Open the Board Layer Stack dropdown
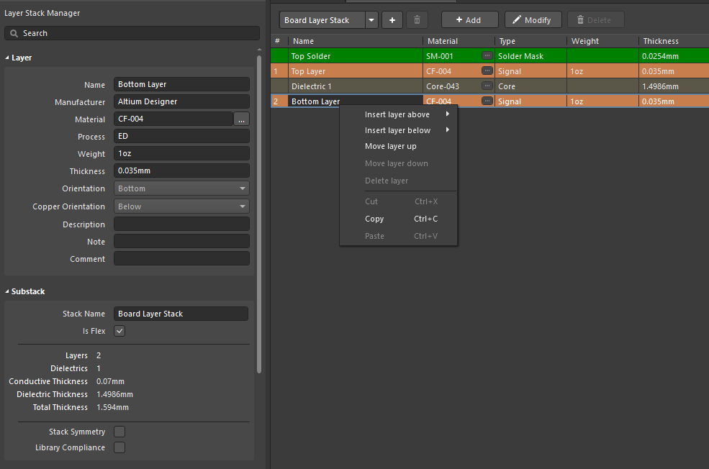 (x=371, y=20)
